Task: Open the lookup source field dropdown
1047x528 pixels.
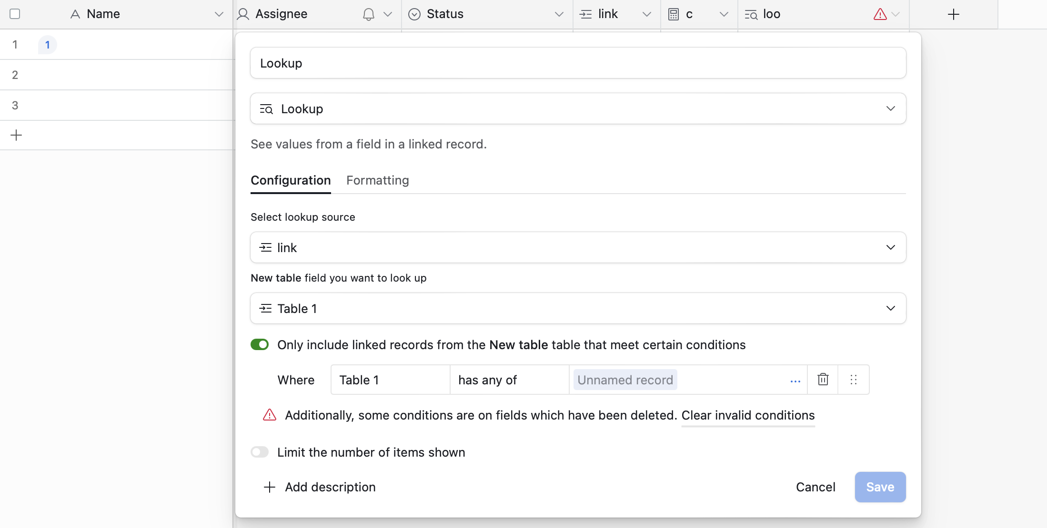Action: (578, 247)
